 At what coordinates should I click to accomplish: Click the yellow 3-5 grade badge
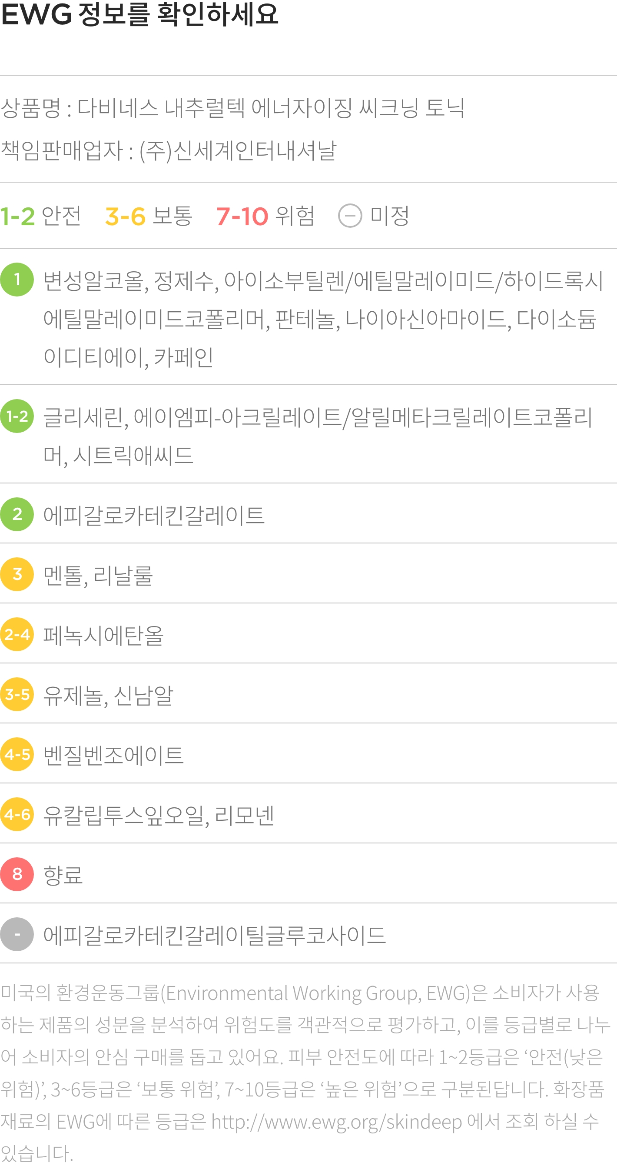(x=17, y=694)
